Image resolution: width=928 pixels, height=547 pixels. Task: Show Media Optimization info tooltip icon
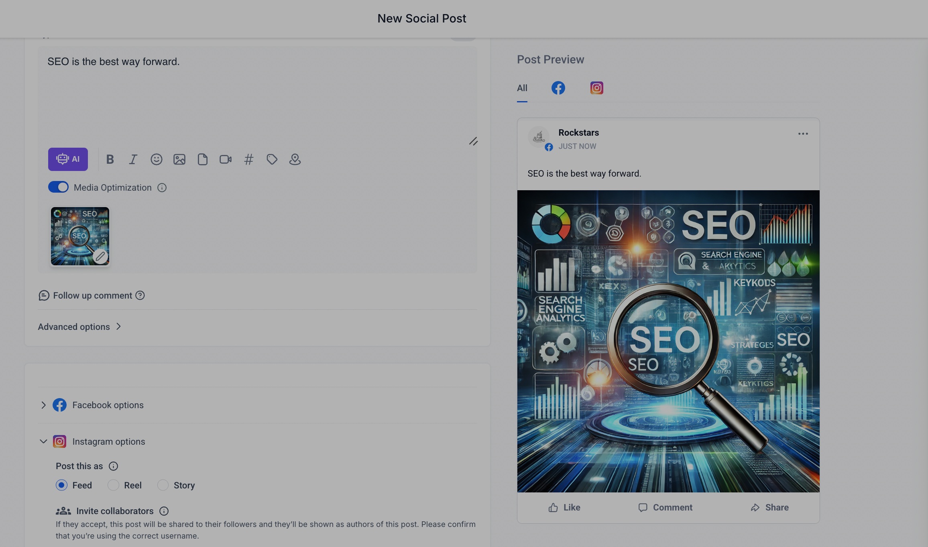click(162, 187)
